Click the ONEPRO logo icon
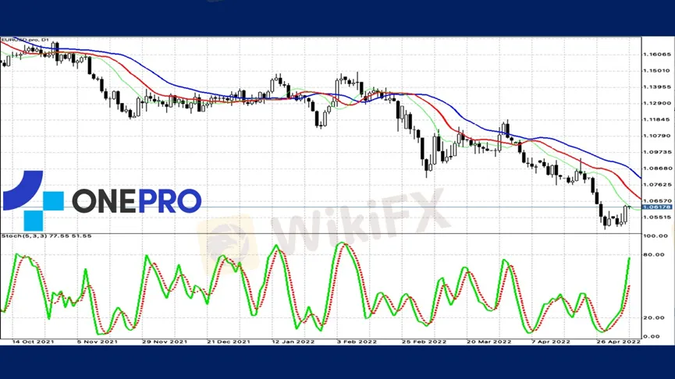 pyautogui.click(x=33, y=200)
